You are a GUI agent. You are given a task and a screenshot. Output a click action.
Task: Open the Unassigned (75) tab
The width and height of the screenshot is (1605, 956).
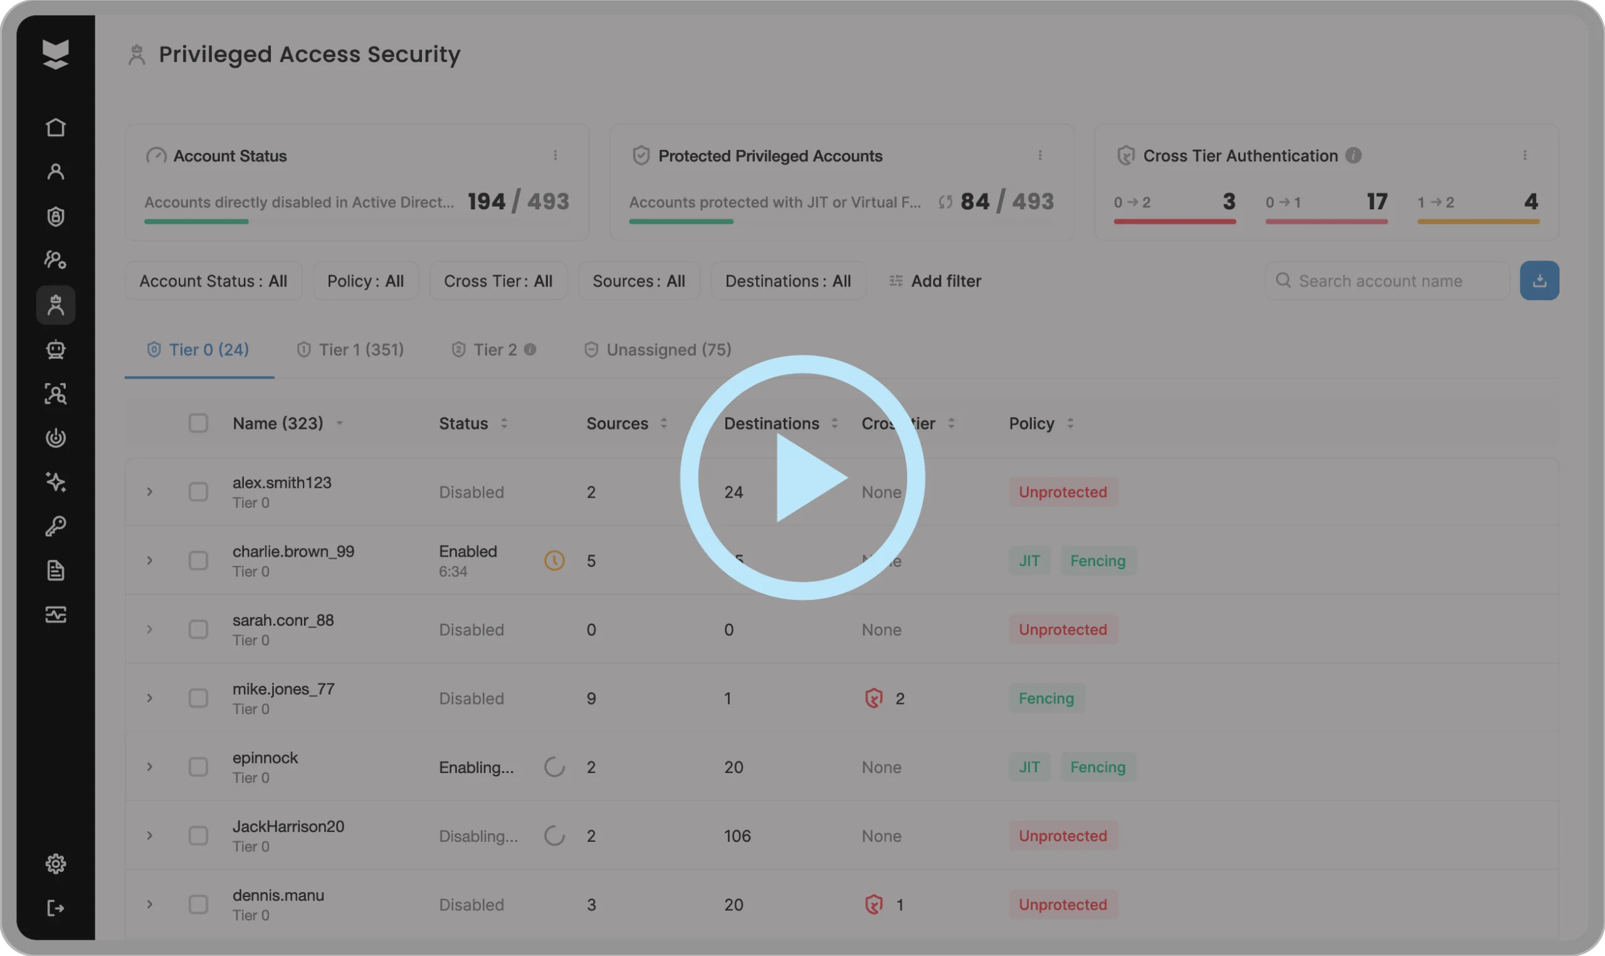(657, 349)
